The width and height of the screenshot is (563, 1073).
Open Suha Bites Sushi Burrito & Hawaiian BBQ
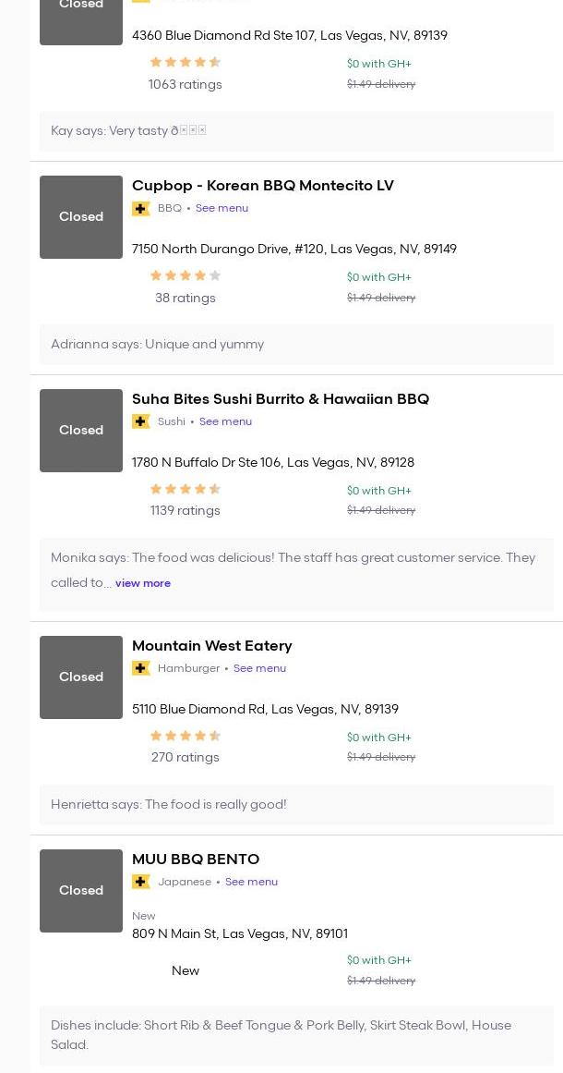coord(280,399)
